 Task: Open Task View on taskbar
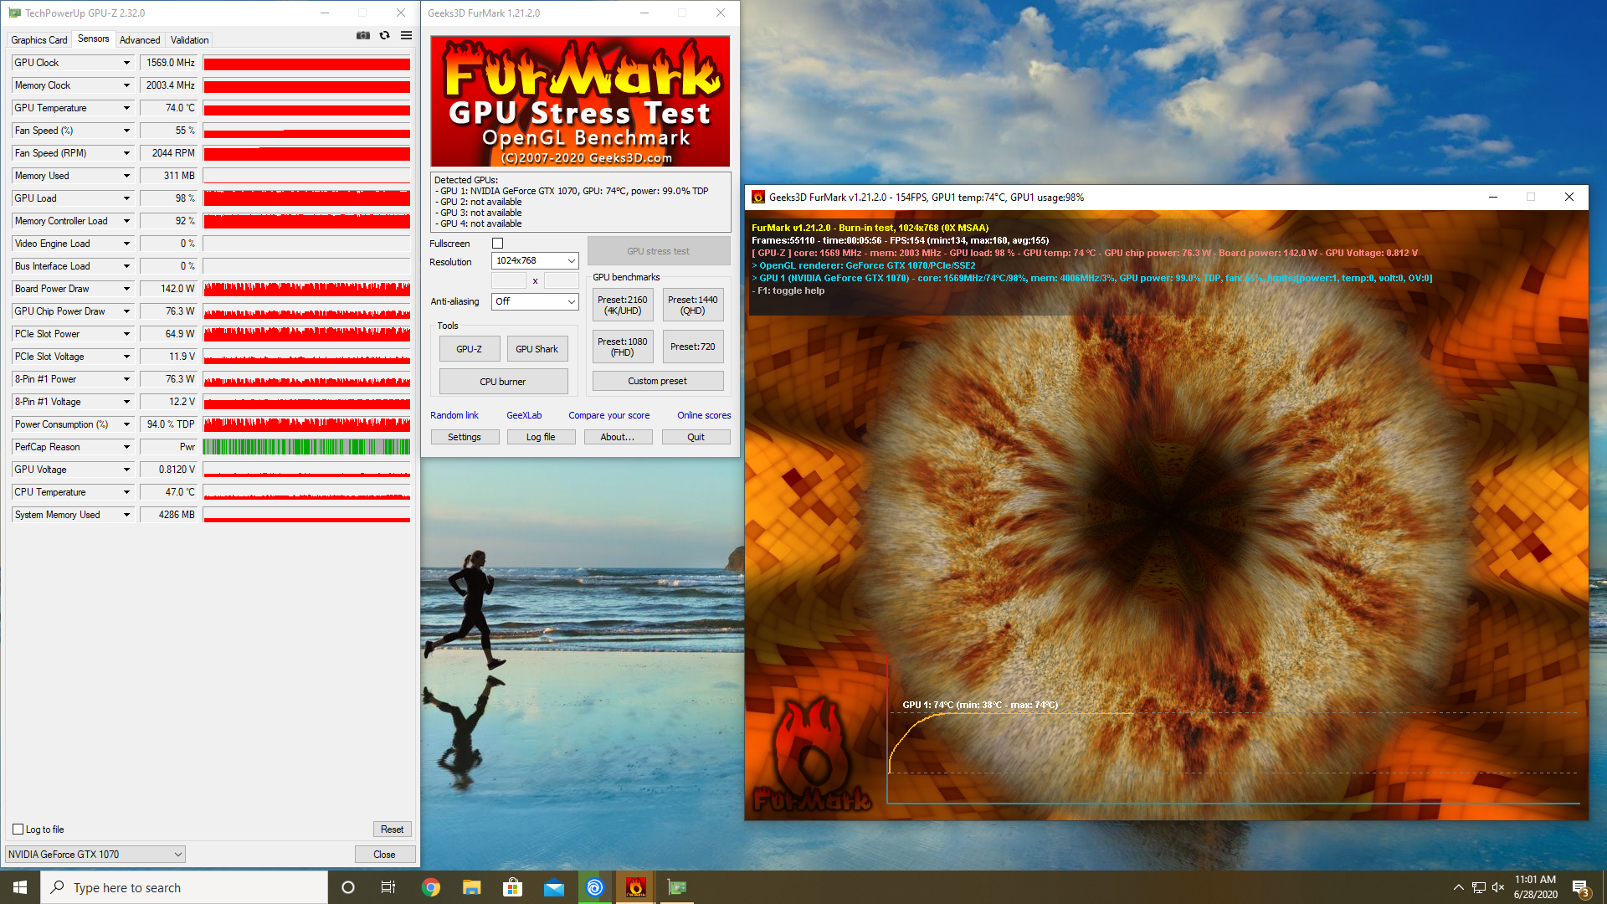click(388, 887)
